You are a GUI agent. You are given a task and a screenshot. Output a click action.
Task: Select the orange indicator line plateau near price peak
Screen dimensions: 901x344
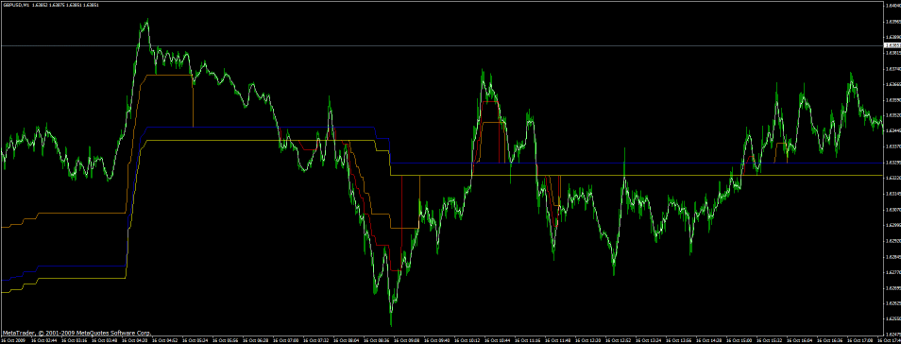169,75
